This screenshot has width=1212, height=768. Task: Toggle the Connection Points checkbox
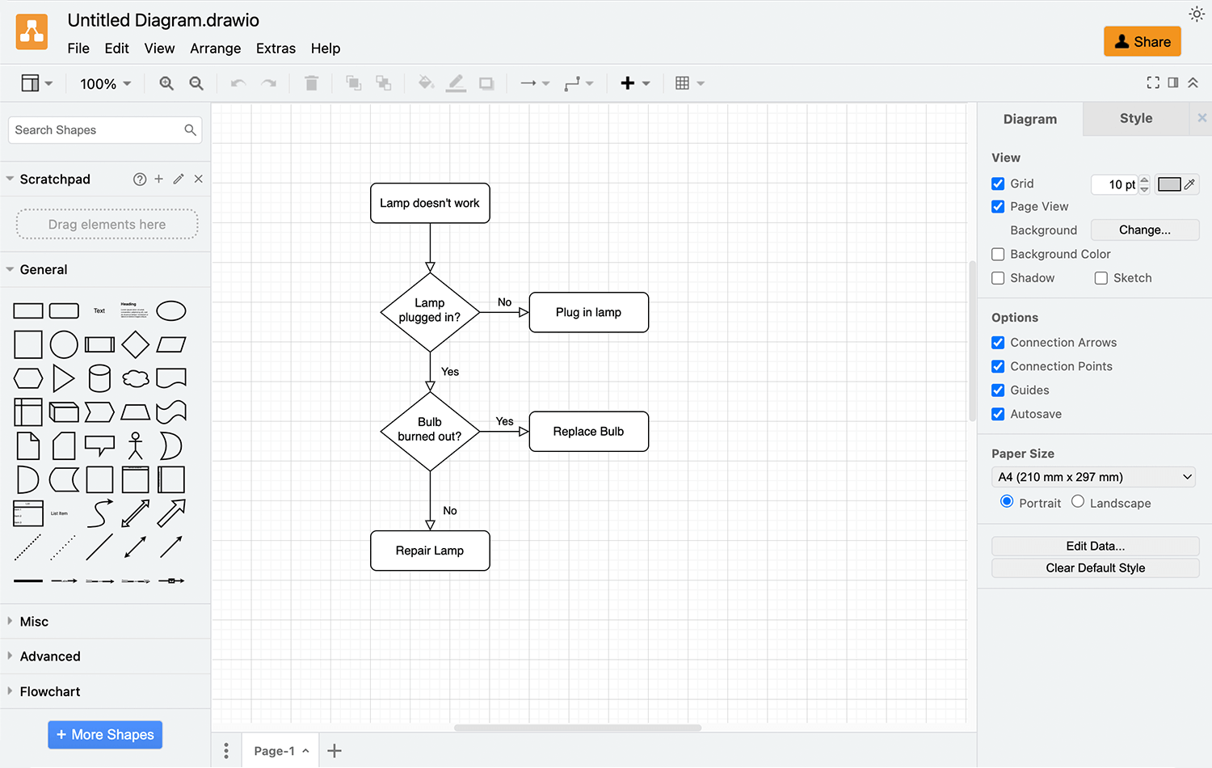tap(998, 366)
